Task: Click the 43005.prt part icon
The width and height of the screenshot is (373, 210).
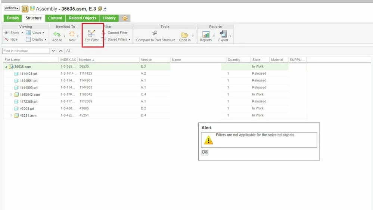Action: 16,108
